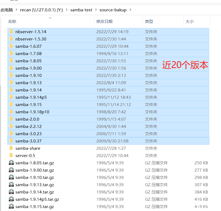Click source-bakup in the address path
This screenshot has width=221, height=211.
pos(113,10)
